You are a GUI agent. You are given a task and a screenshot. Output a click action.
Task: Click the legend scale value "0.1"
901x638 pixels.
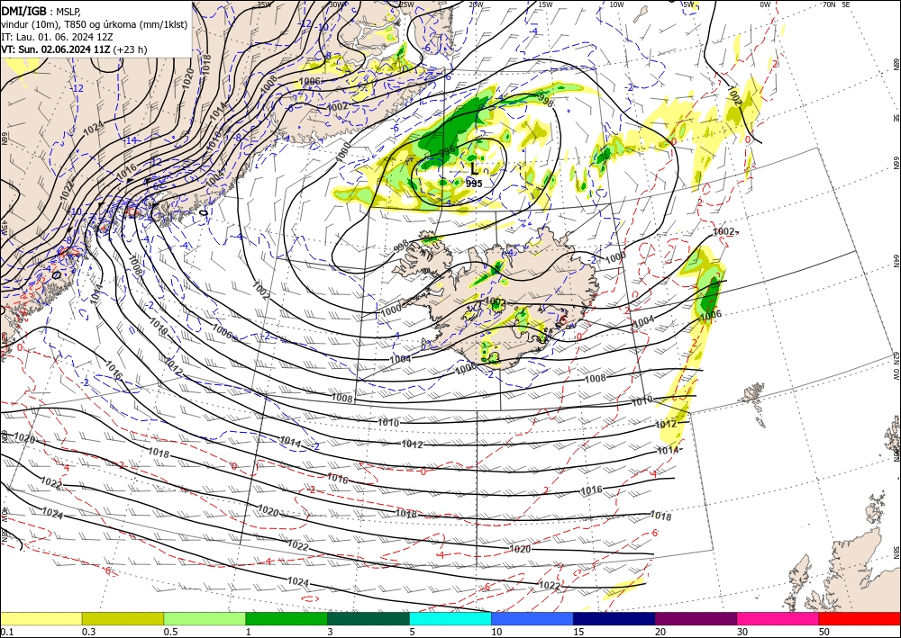tap(5, 632)
